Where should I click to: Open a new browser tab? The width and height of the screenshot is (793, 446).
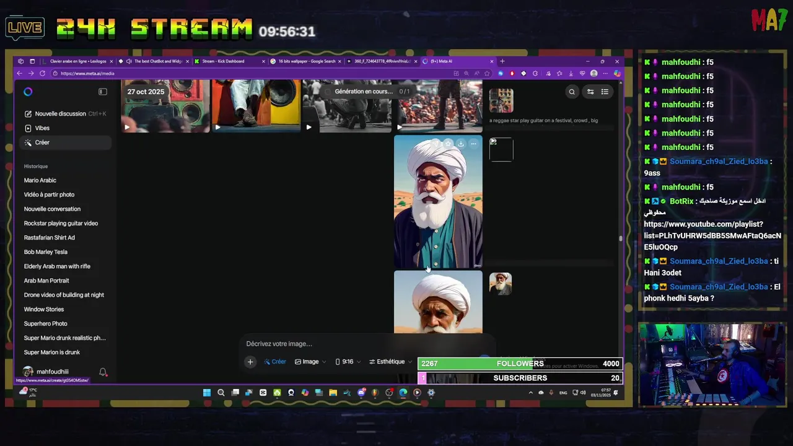coord(502,61)
